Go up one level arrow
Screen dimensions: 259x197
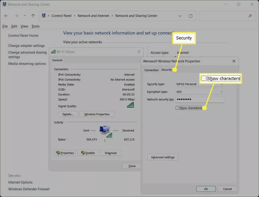pyautogui.click(x=33, y=16)
